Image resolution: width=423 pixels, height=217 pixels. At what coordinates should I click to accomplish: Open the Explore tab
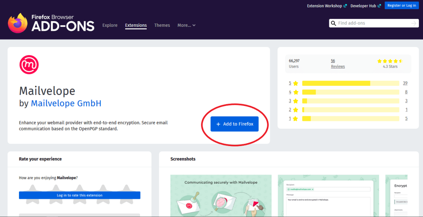click(x=110, y=25)
